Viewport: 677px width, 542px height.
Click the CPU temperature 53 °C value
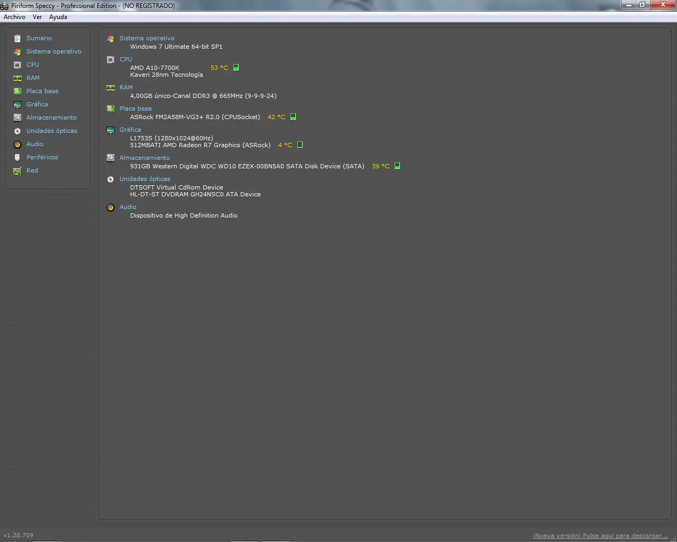[219, 68]
